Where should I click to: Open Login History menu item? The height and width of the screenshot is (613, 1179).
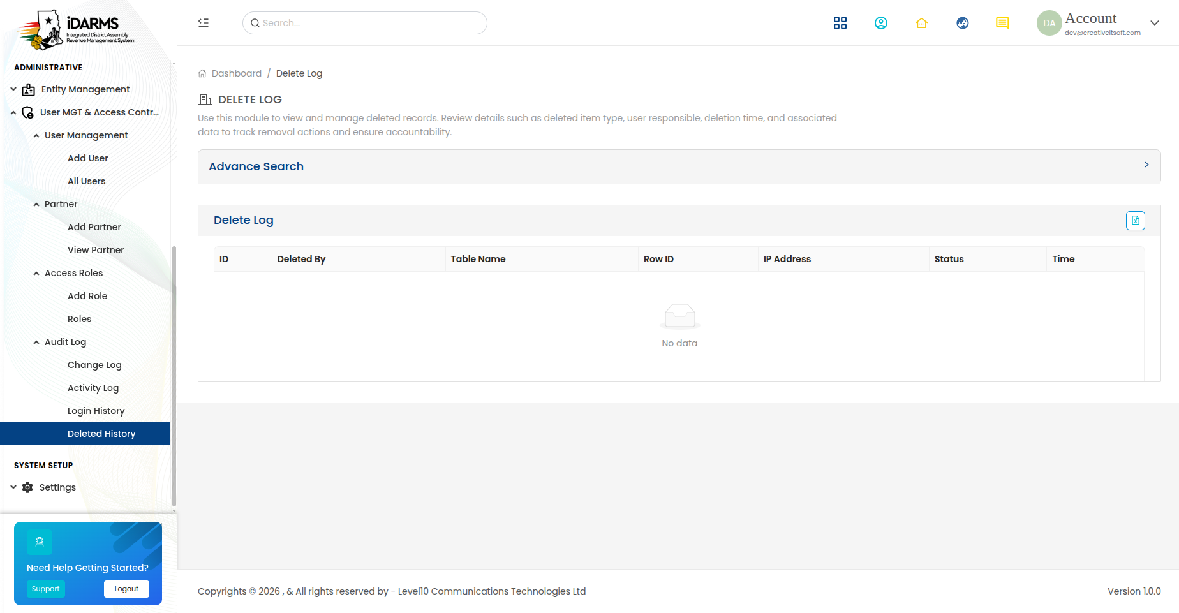pyautogui.click(x=96, y=411)
